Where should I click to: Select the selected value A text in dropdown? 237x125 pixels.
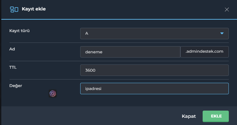click(87, 33)
